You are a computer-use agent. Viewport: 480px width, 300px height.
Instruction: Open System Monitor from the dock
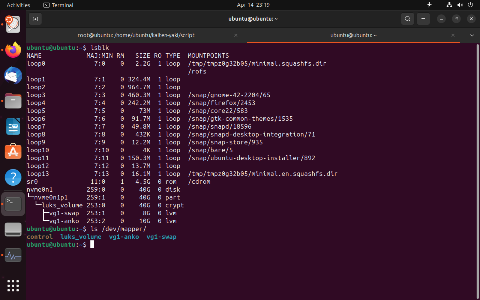click(13, 255)
